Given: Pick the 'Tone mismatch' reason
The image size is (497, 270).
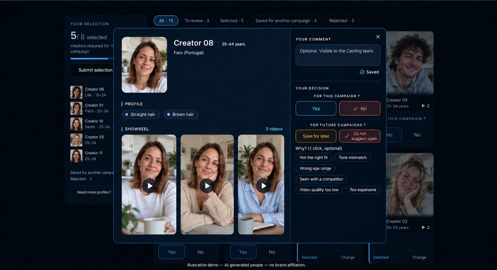Looking at the screenshot, I should (x=353, y=157).
